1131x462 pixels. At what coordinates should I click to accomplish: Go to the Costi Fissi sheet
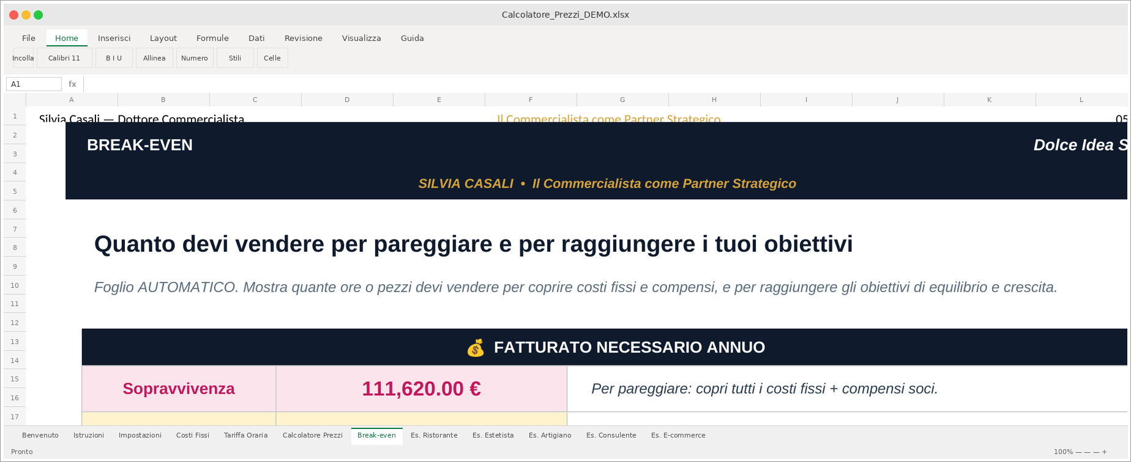point(193,435)
